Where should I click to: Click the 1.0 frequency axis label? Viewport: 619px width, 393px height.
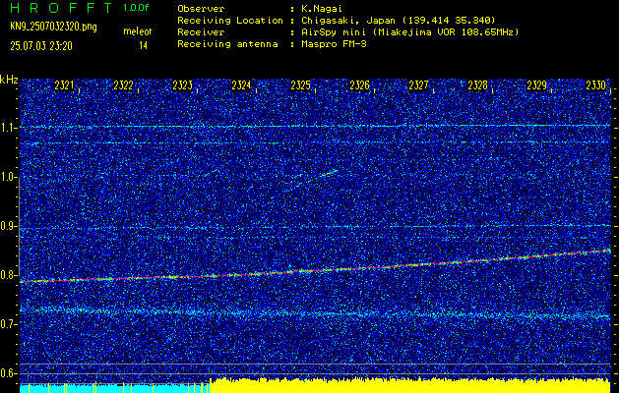tap(8, 178)
